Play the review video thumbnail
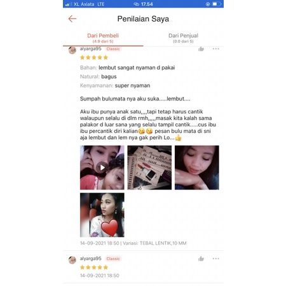 (102, 167)
